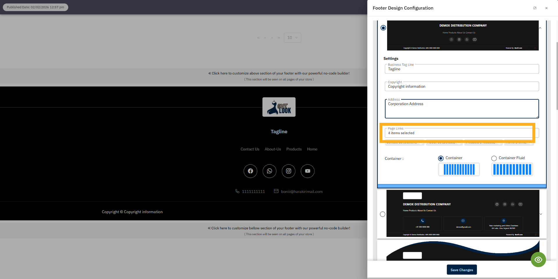Select the second footer template radio button
The height and width of the screenshot is (279, 558).
(382, 214)
